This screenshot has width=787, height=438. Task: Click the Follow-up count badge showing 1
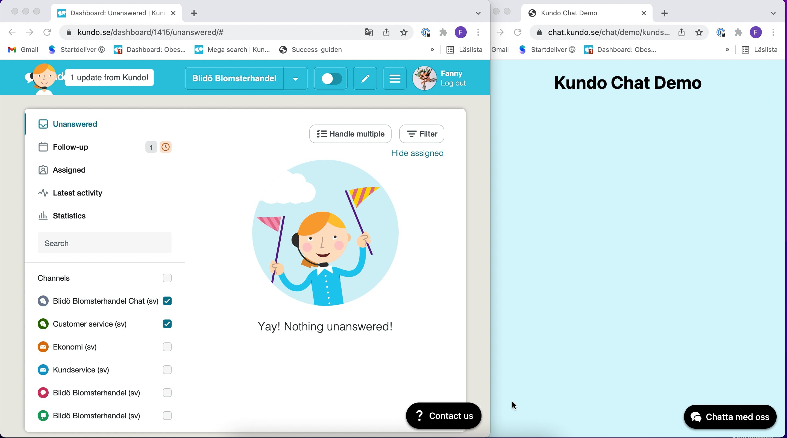click(151, 147)
